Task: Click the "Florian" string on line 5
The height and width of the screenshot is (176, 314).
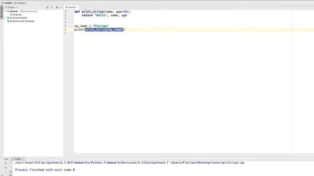Action: coord(101,26)
